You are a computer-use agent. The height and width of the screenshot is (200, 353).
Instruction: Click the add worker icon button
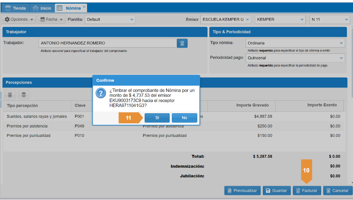(x=182, y=43)
